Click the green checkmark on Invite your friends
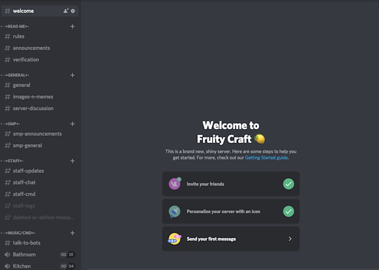379x270 pixels. [x=289, y=184]
